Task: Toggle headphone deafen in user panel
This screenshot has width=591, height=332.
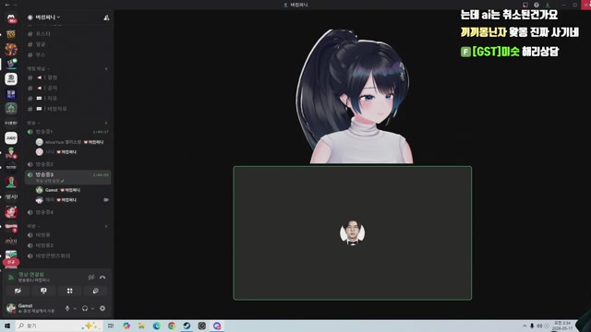Action: coord(85,308)
